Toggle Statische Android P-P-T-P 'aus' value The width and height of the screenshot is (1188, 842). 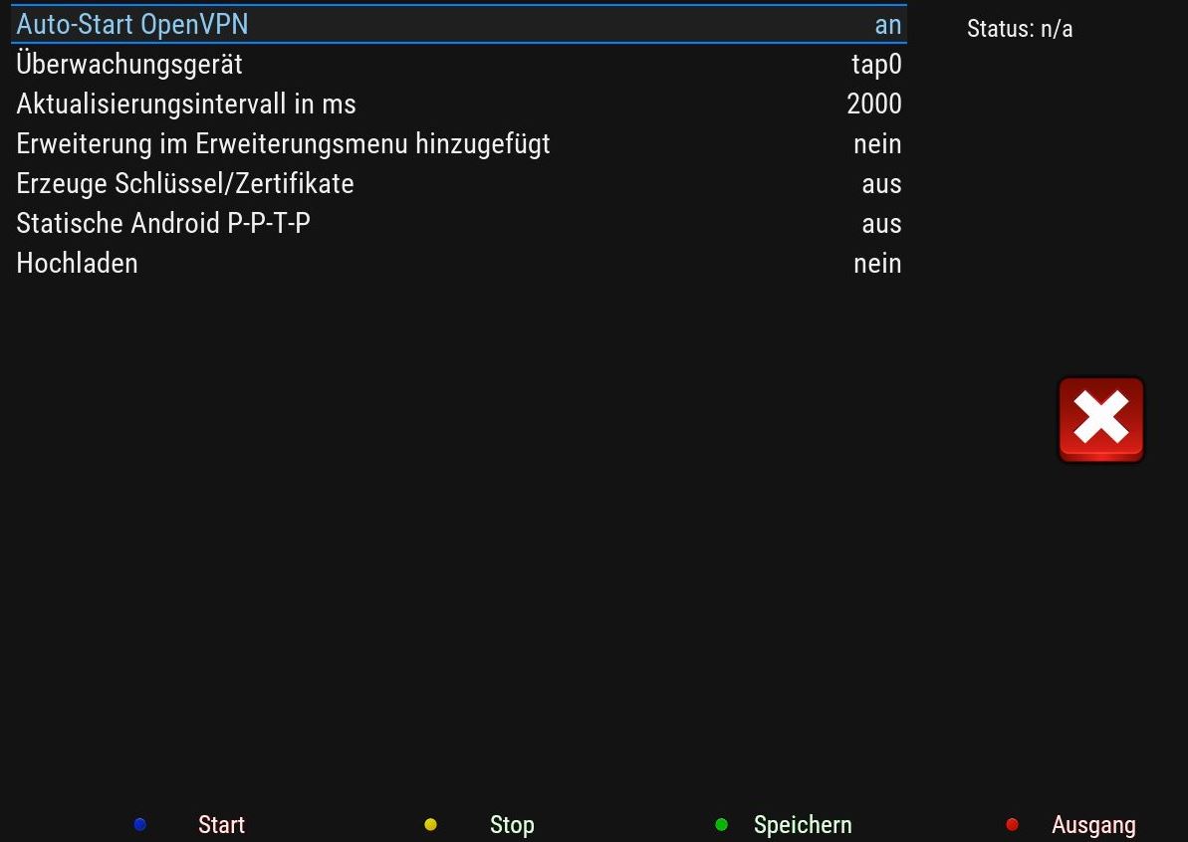click(x=881, y=224)
